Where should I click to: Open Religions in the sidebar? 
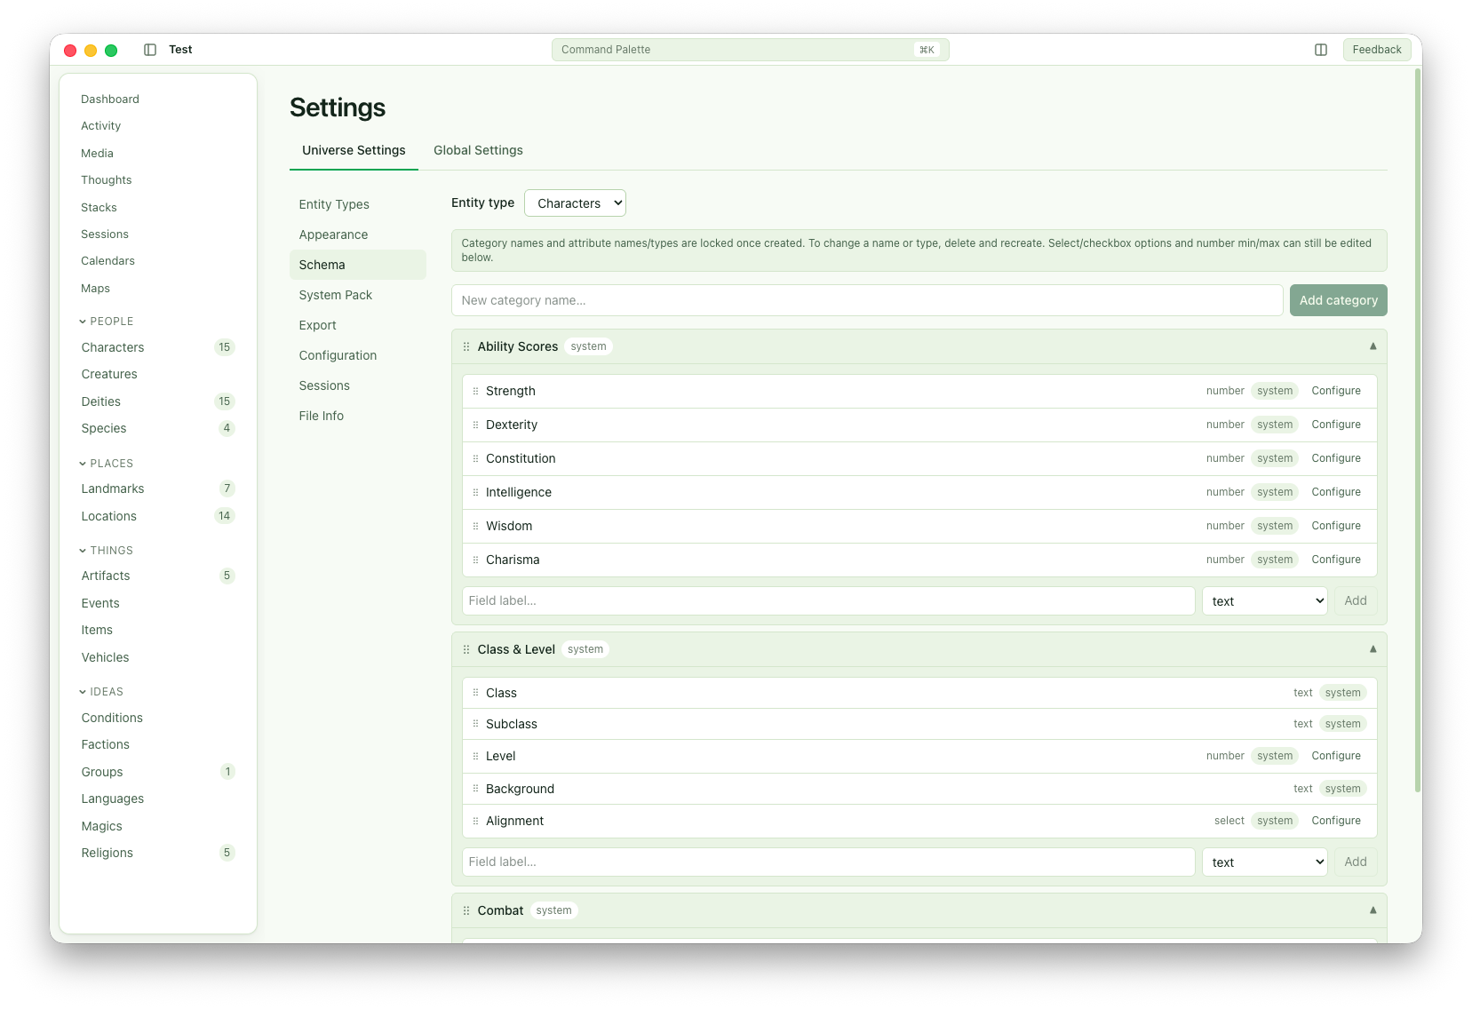pyautogui.click(x=158, y=853)
